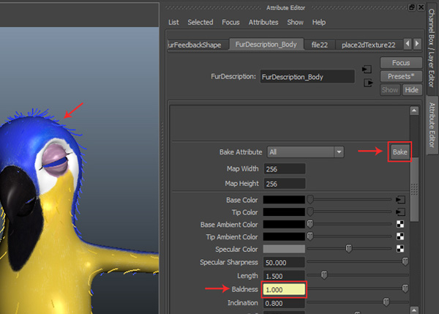Click the tab scroll right arrow

(417, 44)
